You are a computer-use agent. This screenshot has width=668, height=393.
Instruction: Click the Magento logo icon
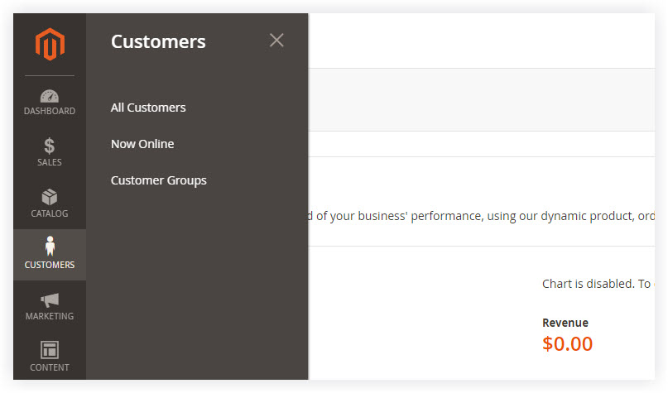coord(50,45)
